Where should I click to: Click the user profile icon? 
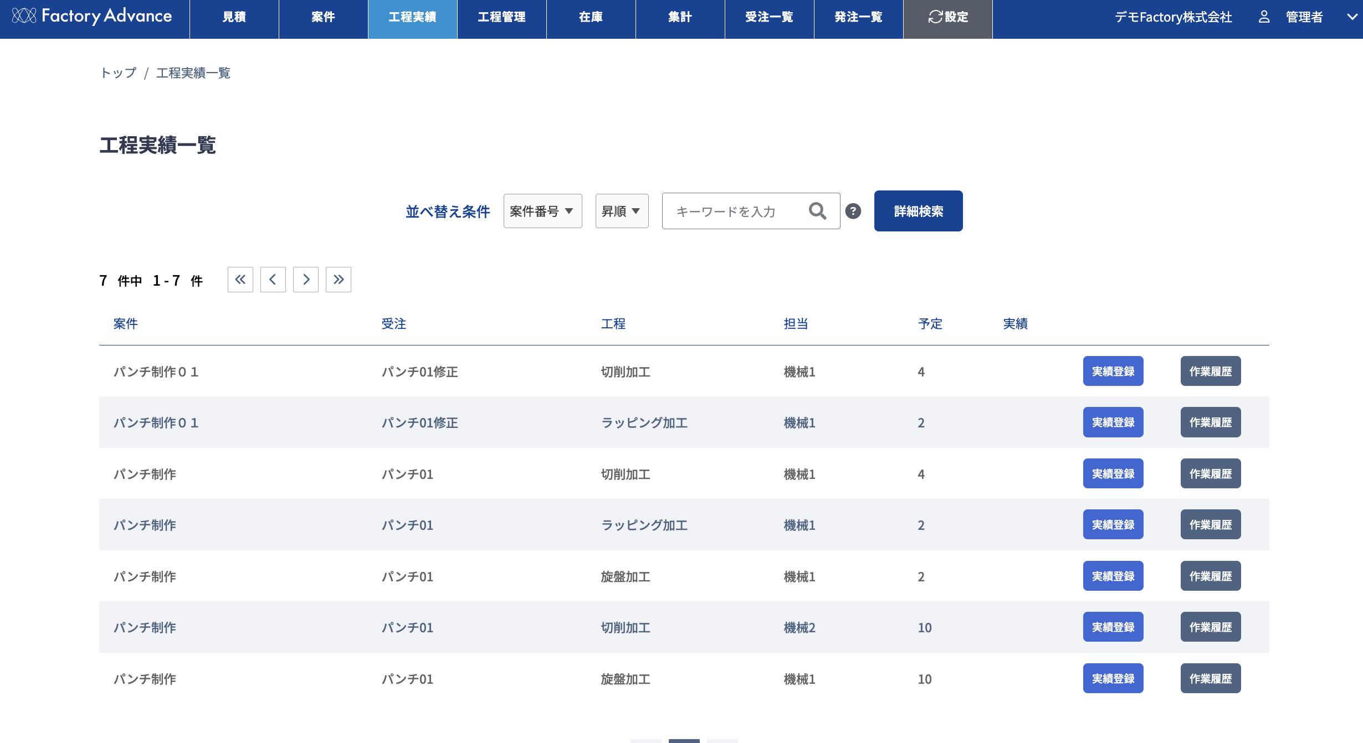tap(1264, 17)
